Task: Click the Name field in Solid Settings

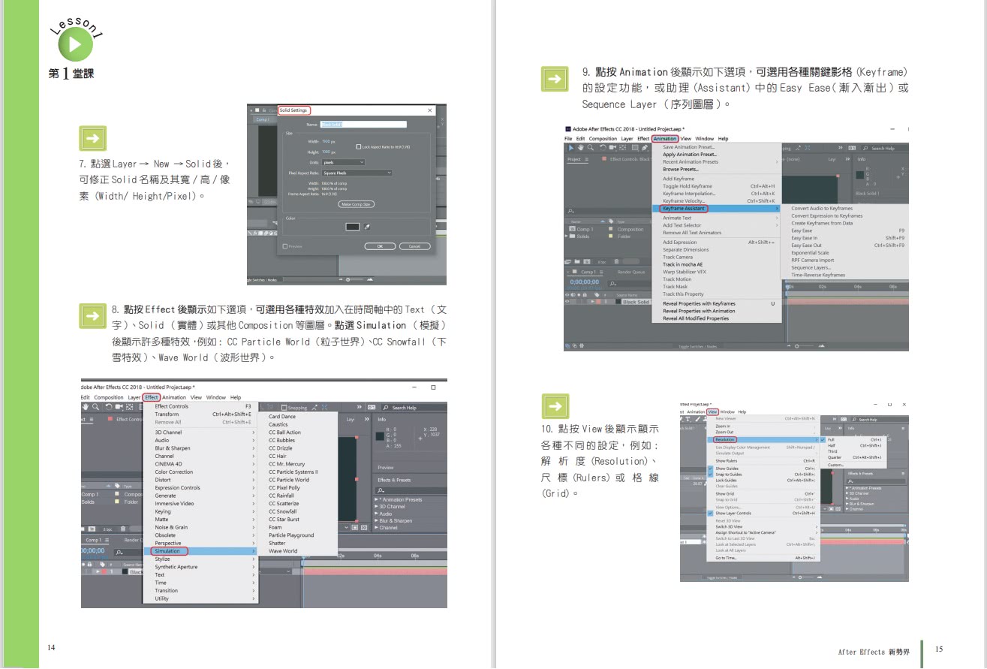Action: coord(363,125)
